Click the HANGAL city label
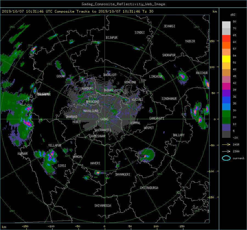This screenshot has height=230, width=247. [77, 157]
